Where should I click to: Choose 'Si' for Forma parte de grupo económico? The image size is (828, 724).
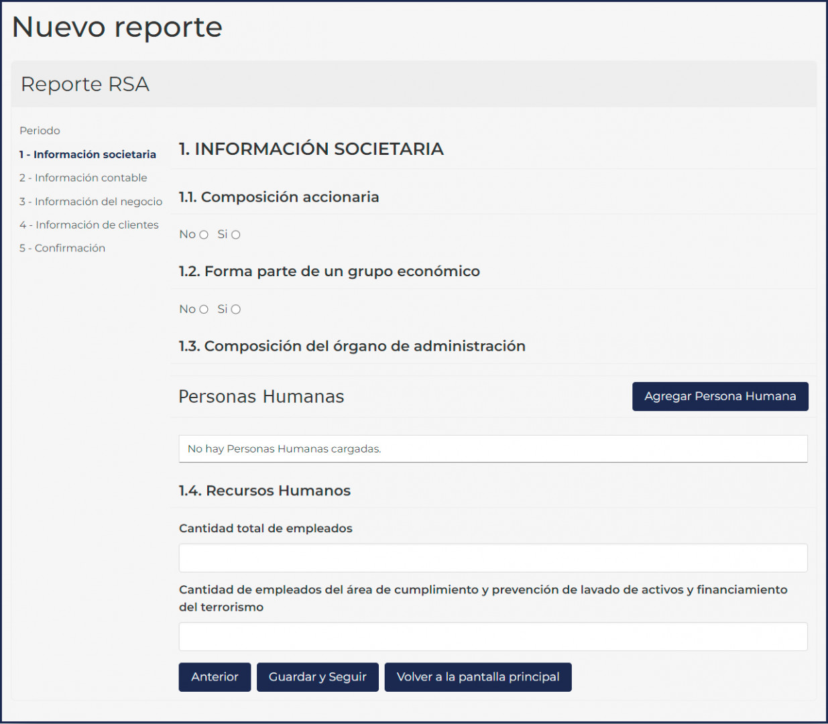[236, 309]
